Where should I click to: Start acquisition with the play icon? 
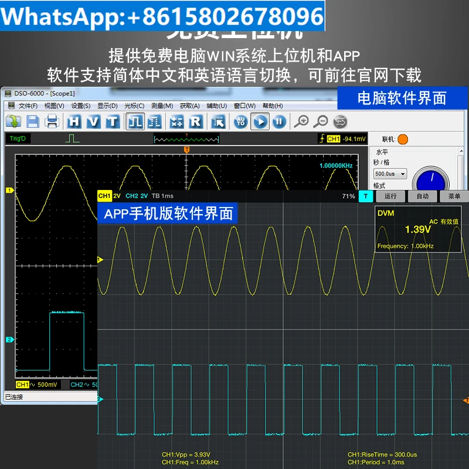point(260,121)
